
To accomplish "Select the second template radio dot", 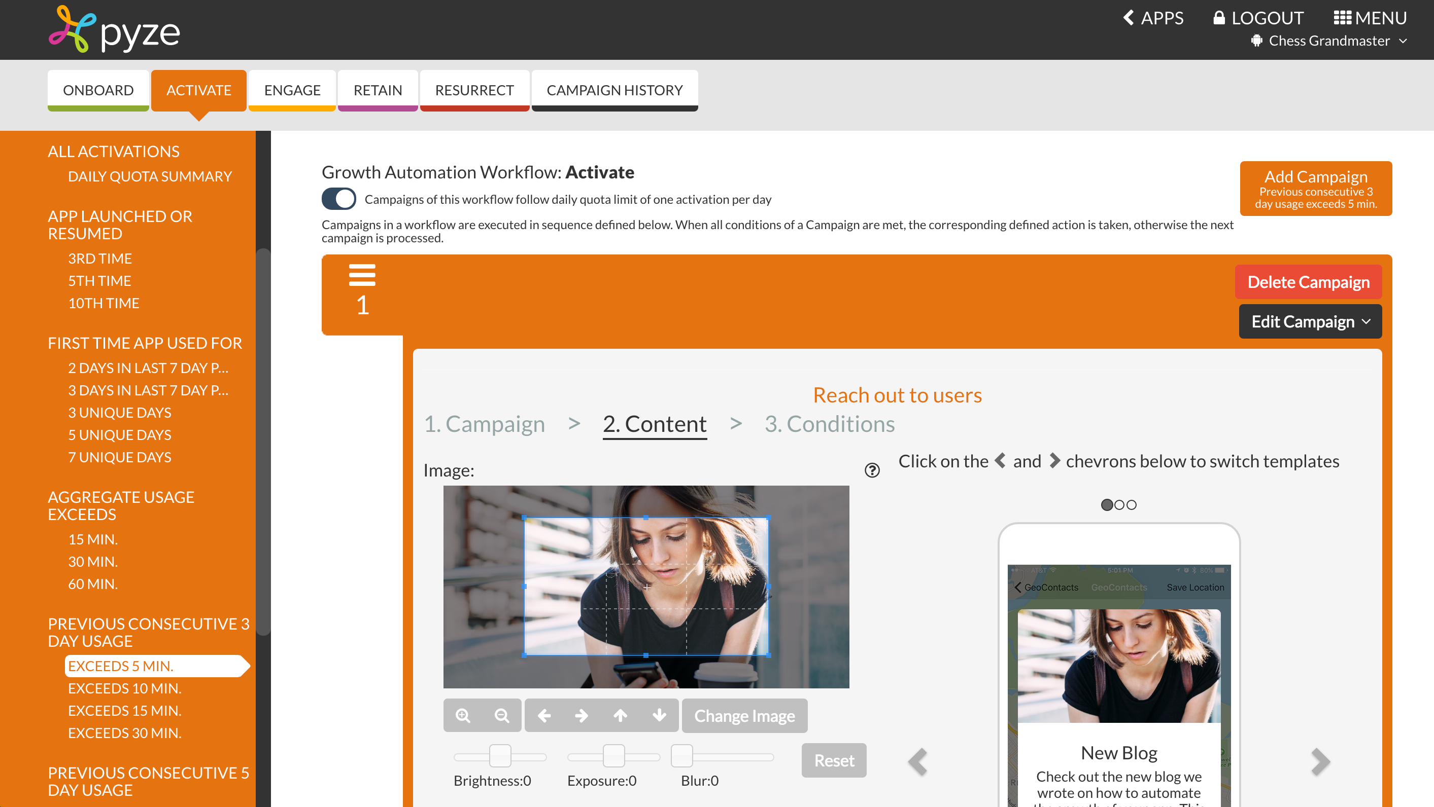I will [x=1119, y=505].
